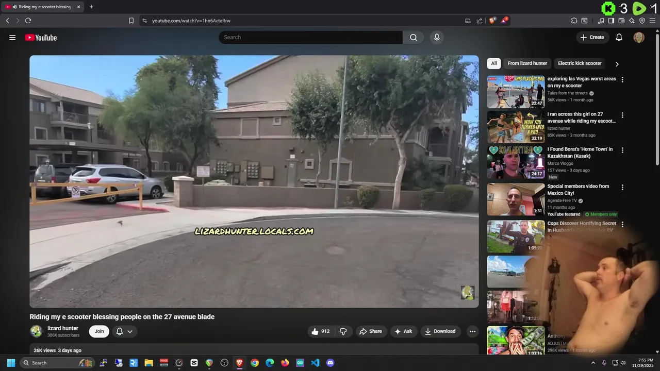Open the volume speaker tray icon
Viewport: 660px width, 371px height.
[623, 363]
